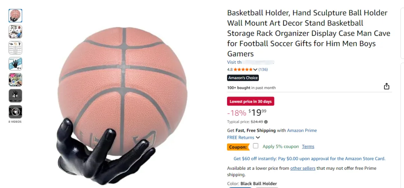
Task: Open the 4+ more images thumbnail
Action: tap(15, 96)
